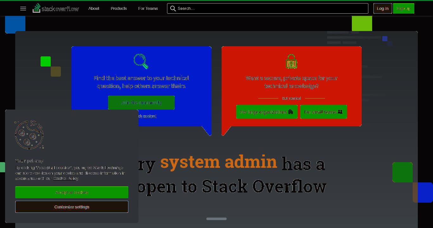Accept all cookies

tap(72, 193)
